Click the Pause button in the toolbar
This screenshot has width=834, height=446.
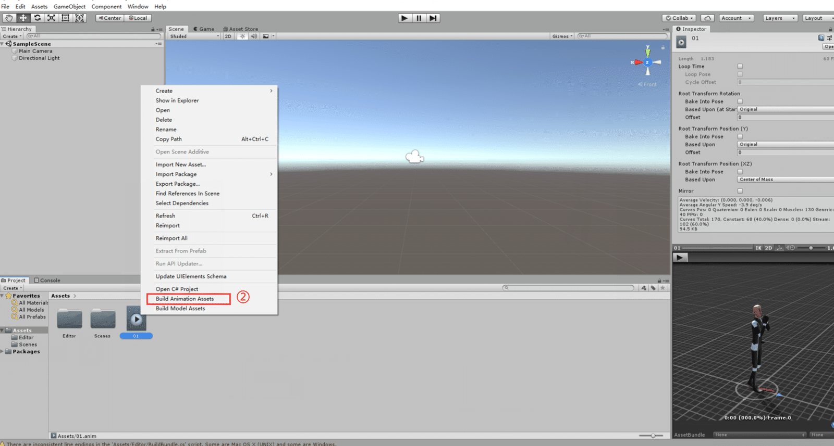click(x=419, y=18)
